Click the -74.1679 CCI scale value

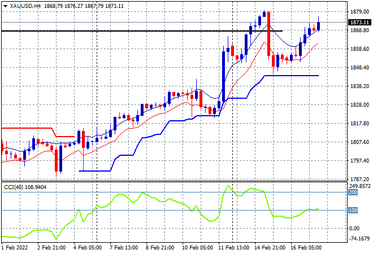[359, 238]
